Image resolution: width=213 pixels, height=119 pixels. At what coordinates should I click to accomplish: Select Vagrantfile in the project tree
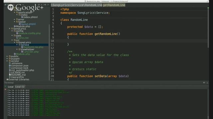[x=17, y=77]
